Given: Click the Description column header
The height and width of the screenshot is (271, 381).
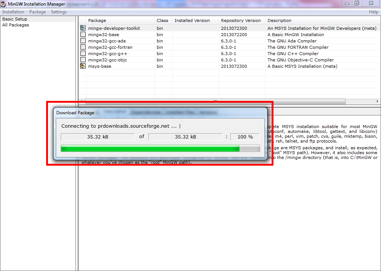Looking at the screenshot, I should click(279, 20).
